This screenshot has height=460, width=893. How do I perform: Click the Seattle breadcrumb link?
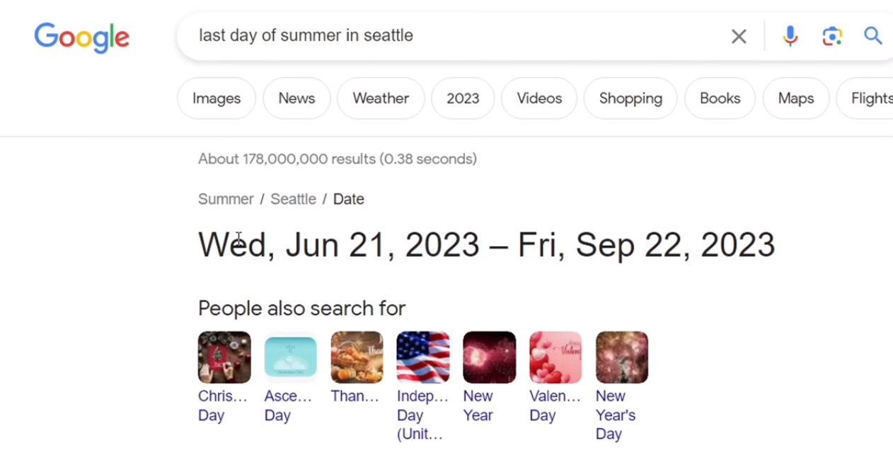click(x=293, y=200)
